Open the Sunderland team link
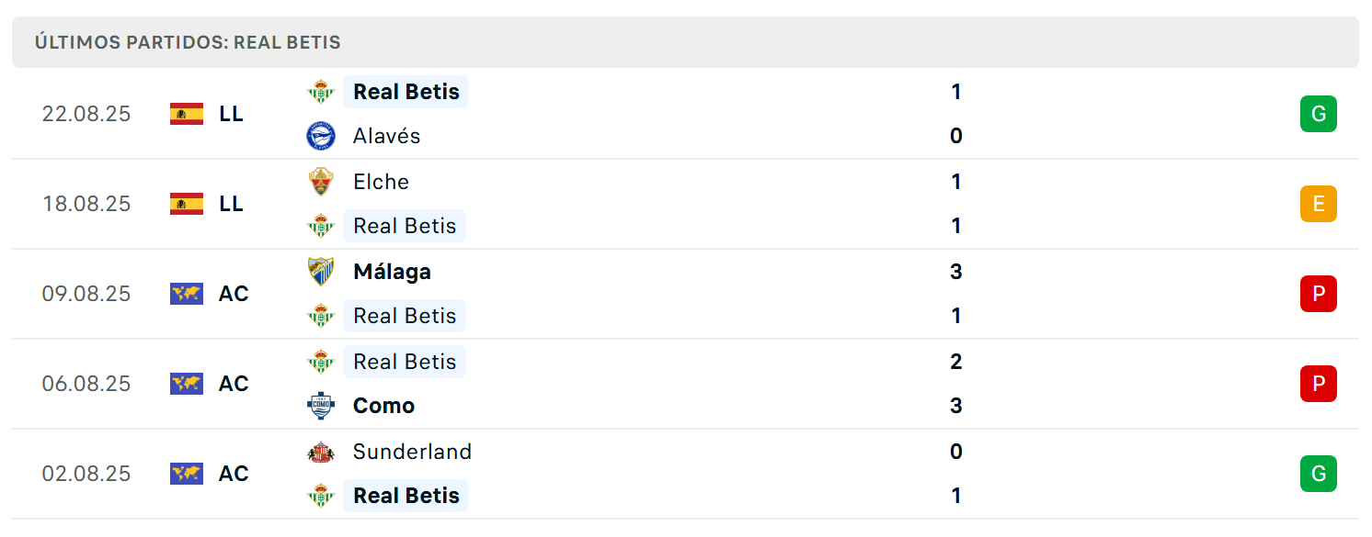 tap(412, 452)
